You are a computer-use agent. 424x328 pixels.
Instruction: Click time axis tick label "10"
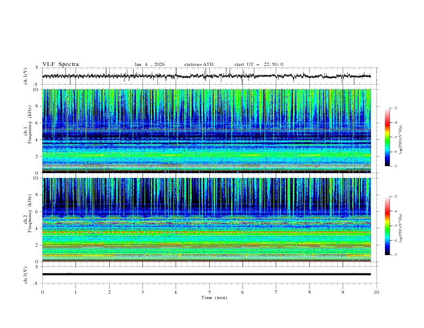[376, 292]
